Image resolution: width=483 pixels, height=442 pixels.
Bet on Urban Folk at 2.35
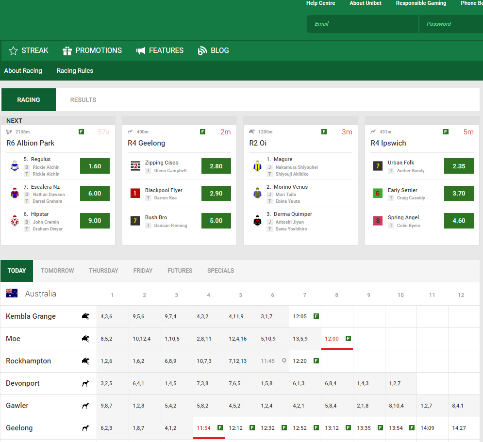[x=459, y=166]
